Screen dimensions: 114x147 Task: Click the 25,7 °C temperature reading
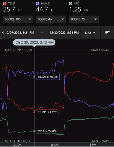pos(12,9)
